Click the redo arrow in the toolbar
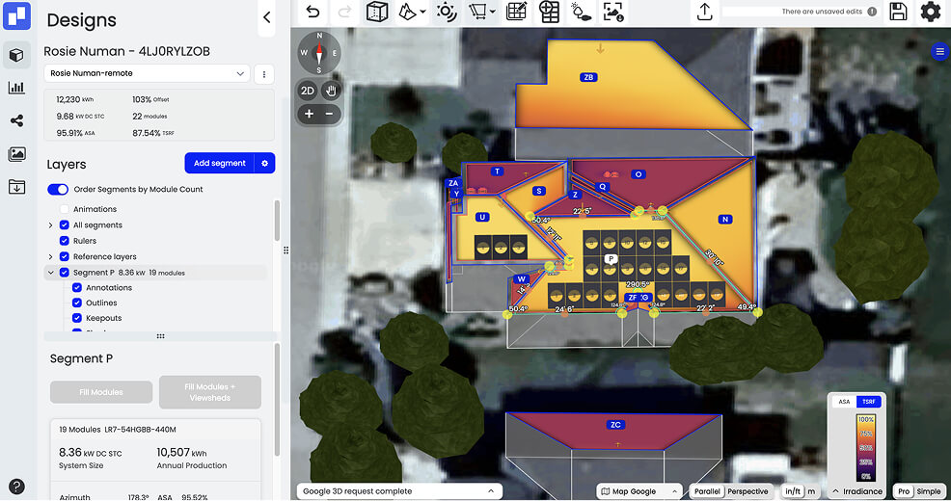The image size is (951, 501). coord(344,12)
